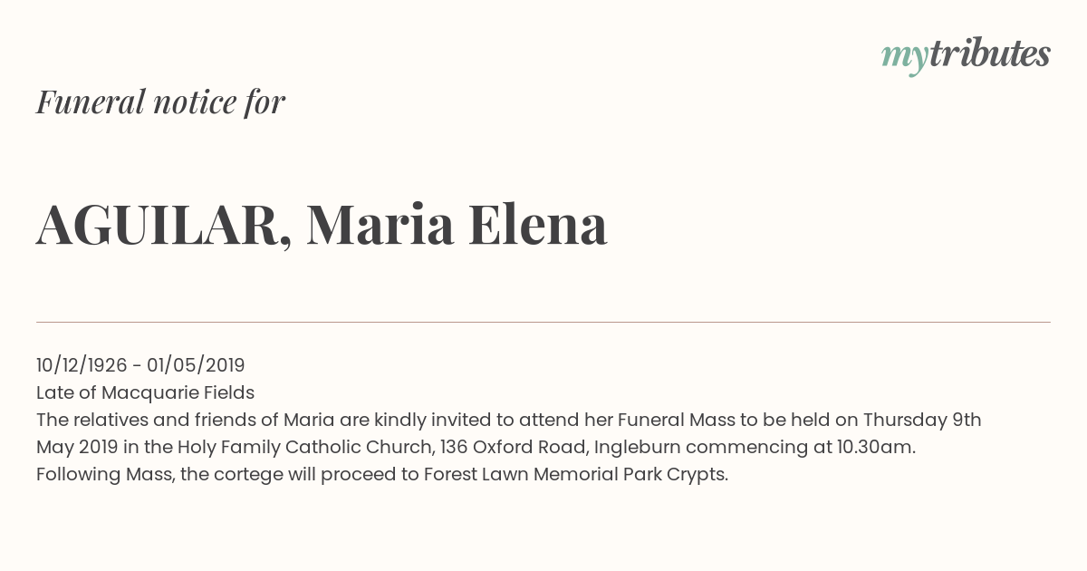Click the horizontal divider line below the name
The height and width of the screenshot is (571, 1087).
tap(543, 322)
